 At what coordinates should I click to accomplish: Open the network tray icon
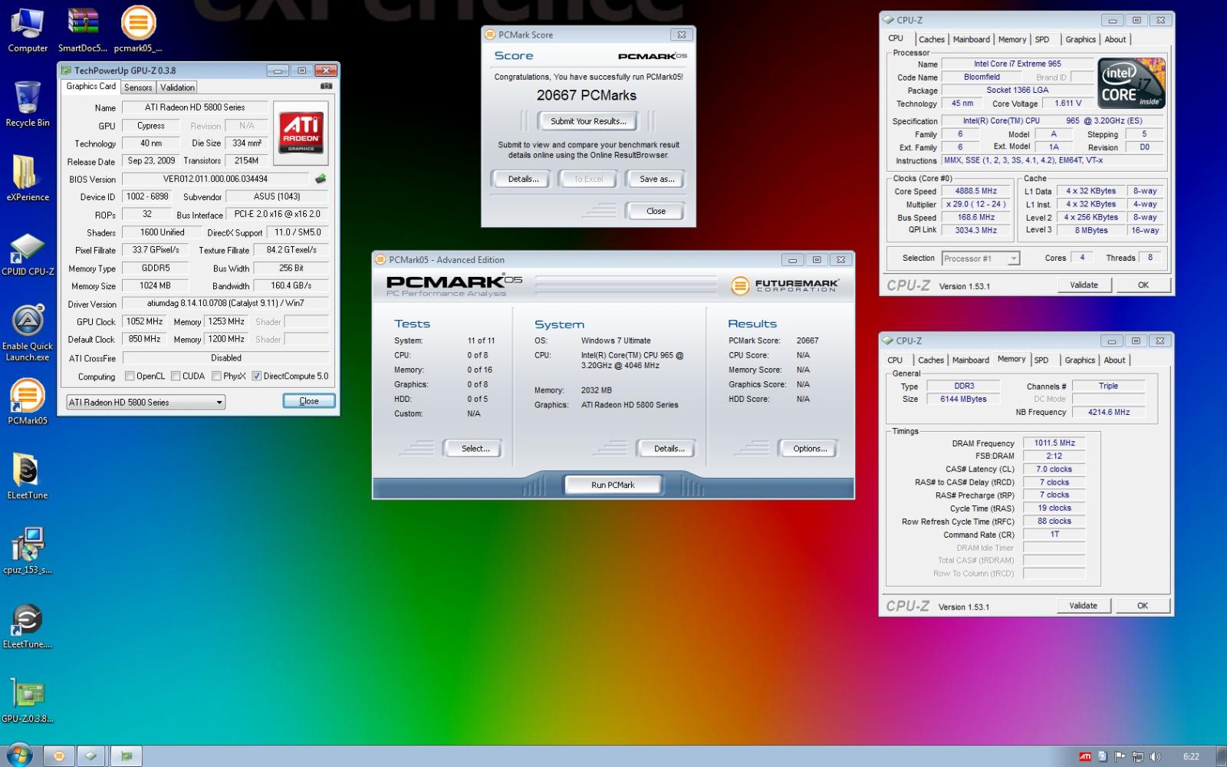(1138, 757)
